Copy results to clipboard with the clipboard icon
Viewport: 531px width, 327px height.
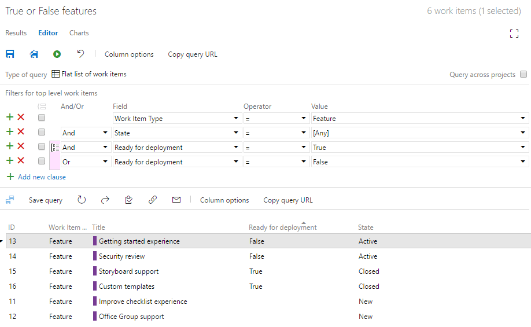tap(128, 200)
